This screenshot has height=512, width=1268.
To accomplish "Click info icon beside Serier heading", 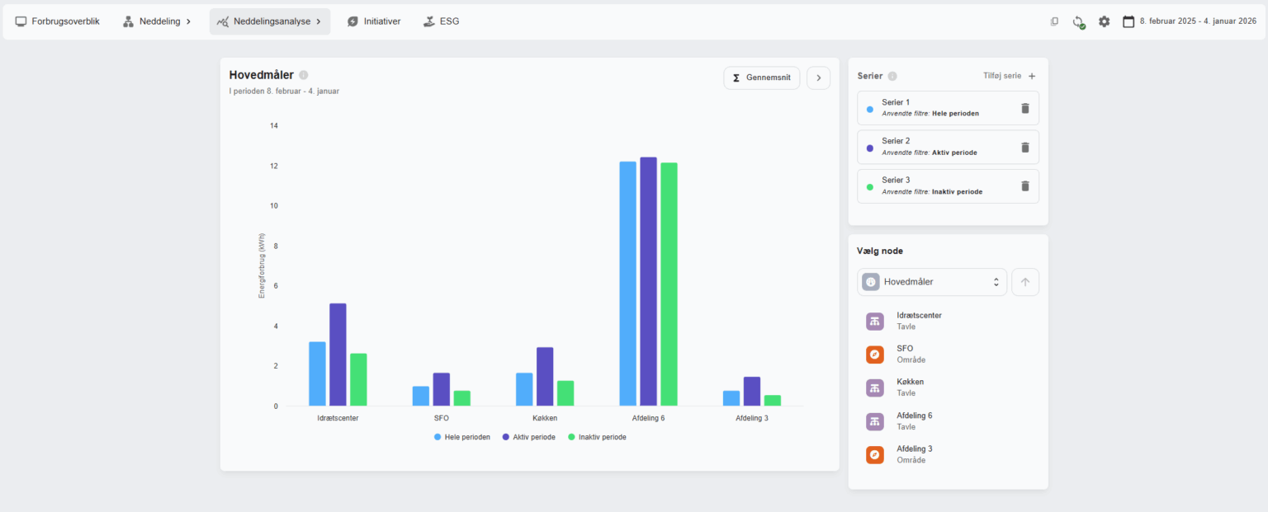I will (x=892, y=76).
